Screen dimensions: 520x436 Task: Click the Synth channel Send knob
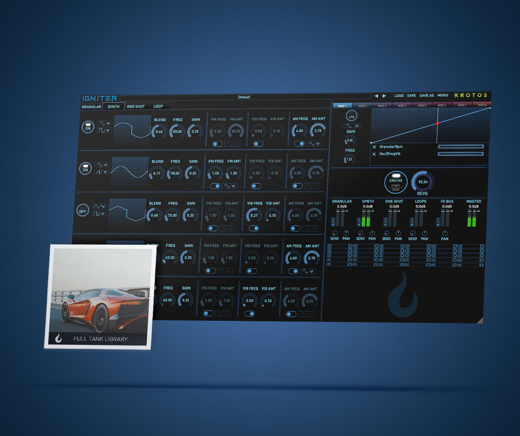(x=361, y=233)
